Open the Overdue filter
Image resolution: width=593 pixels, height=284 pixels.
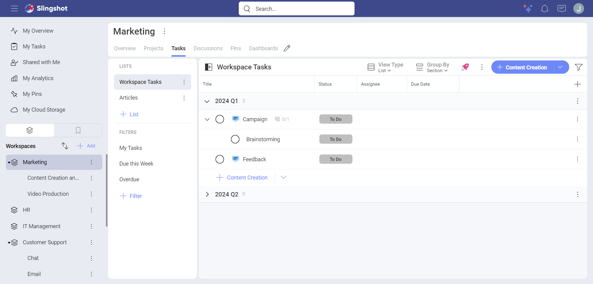(x=129, y=179)
